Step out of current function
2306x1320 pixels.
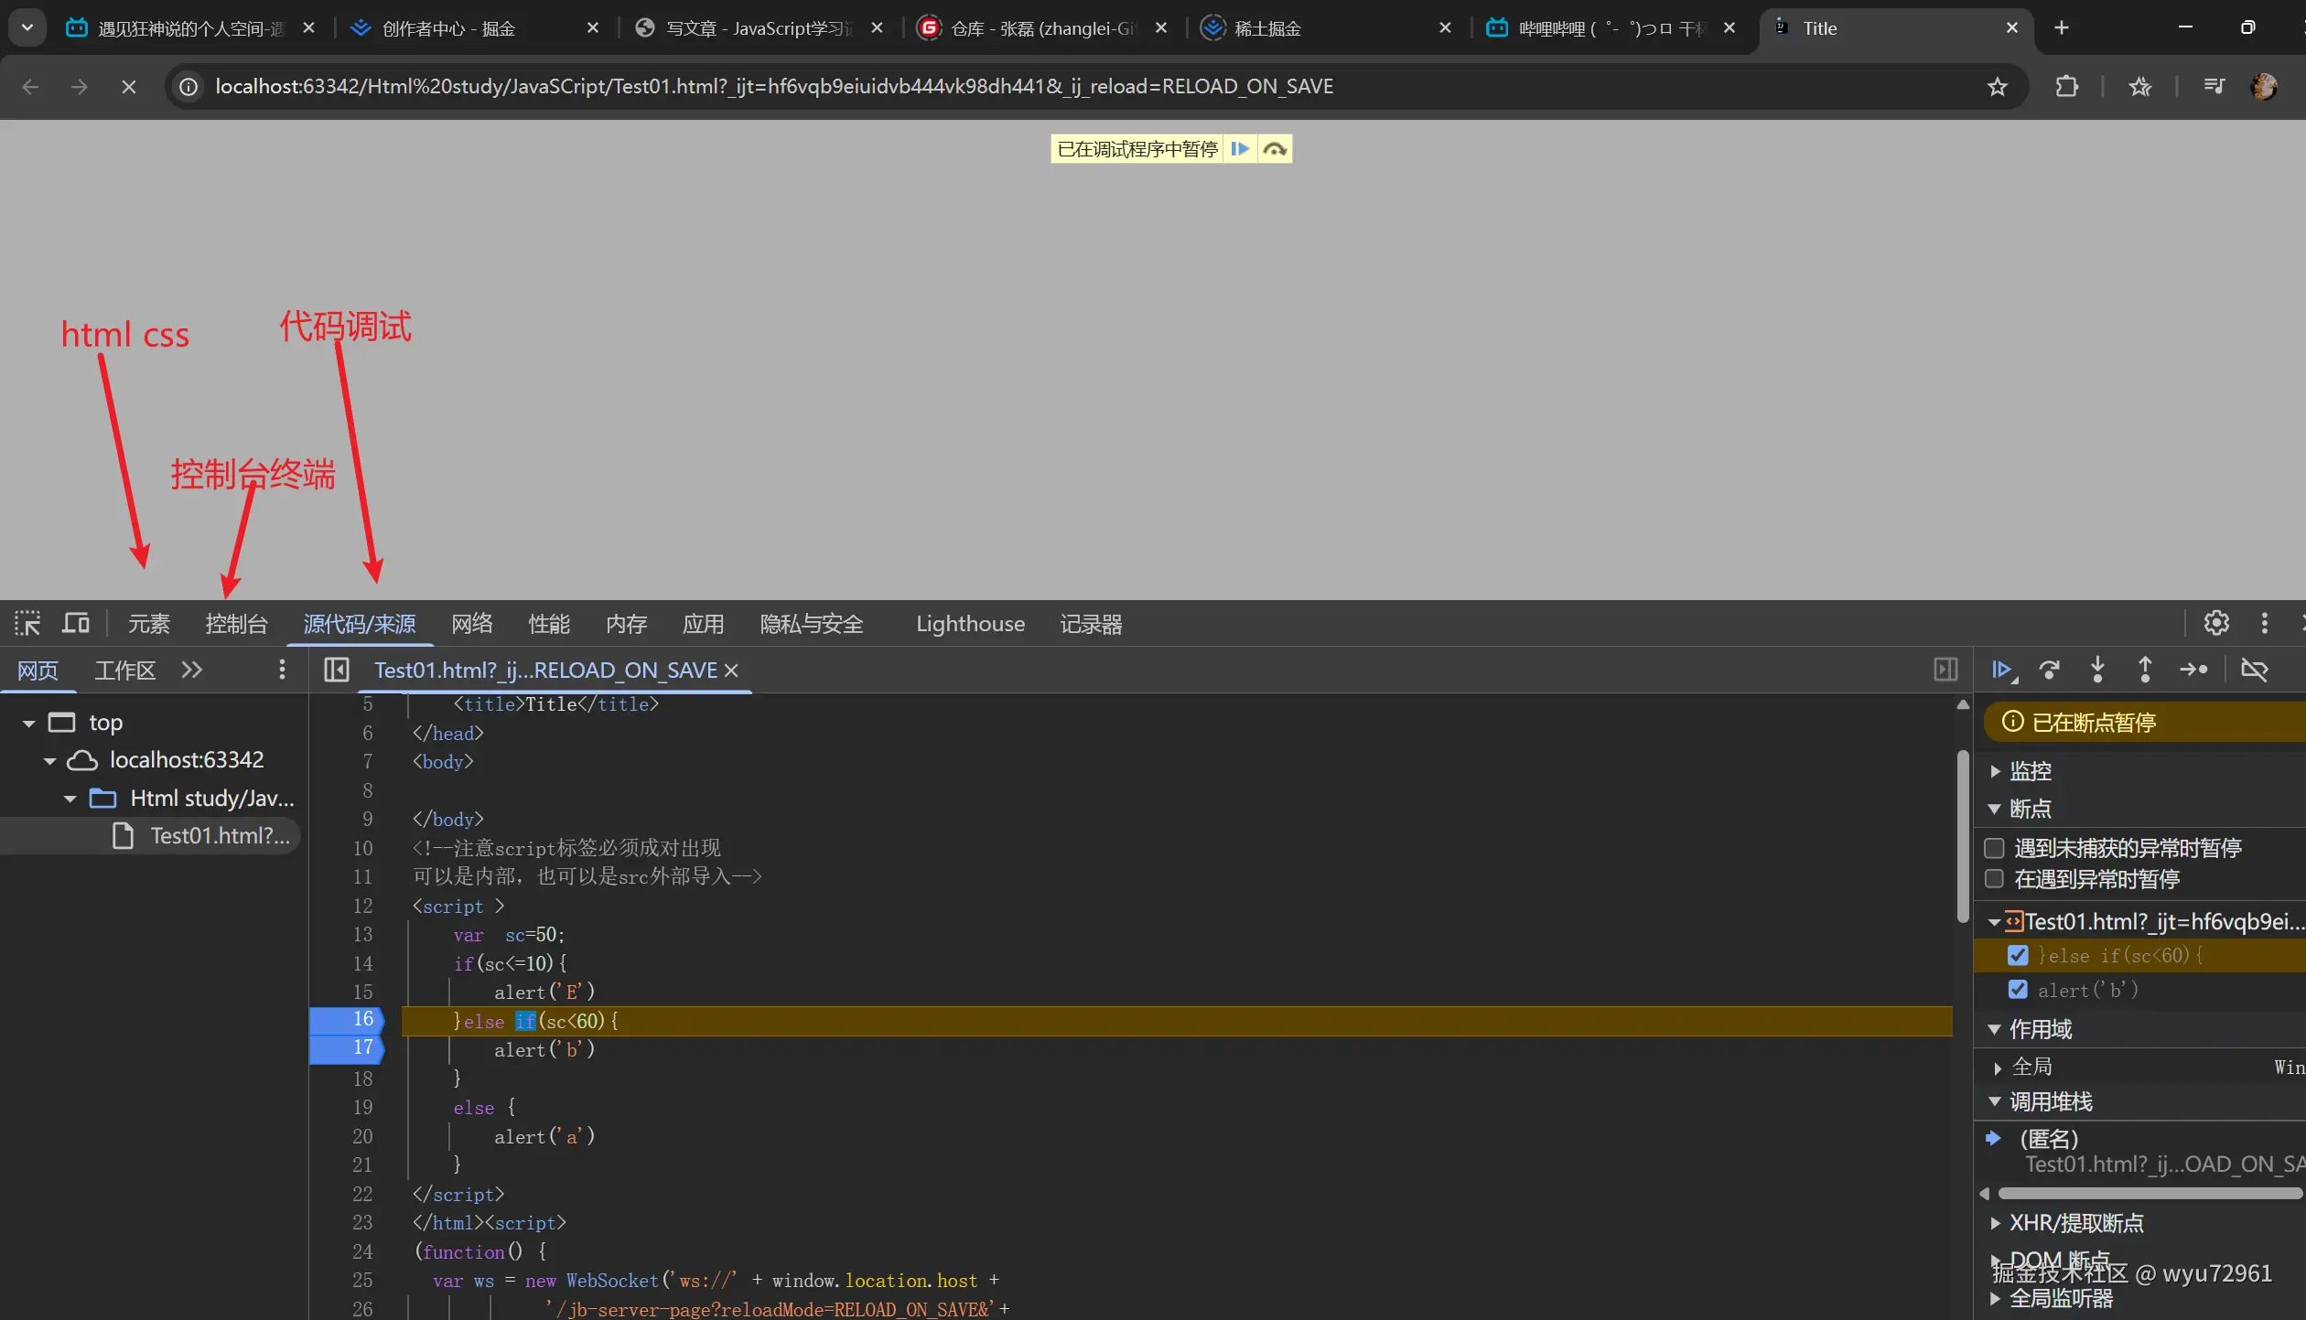[x=2145, y=671]
